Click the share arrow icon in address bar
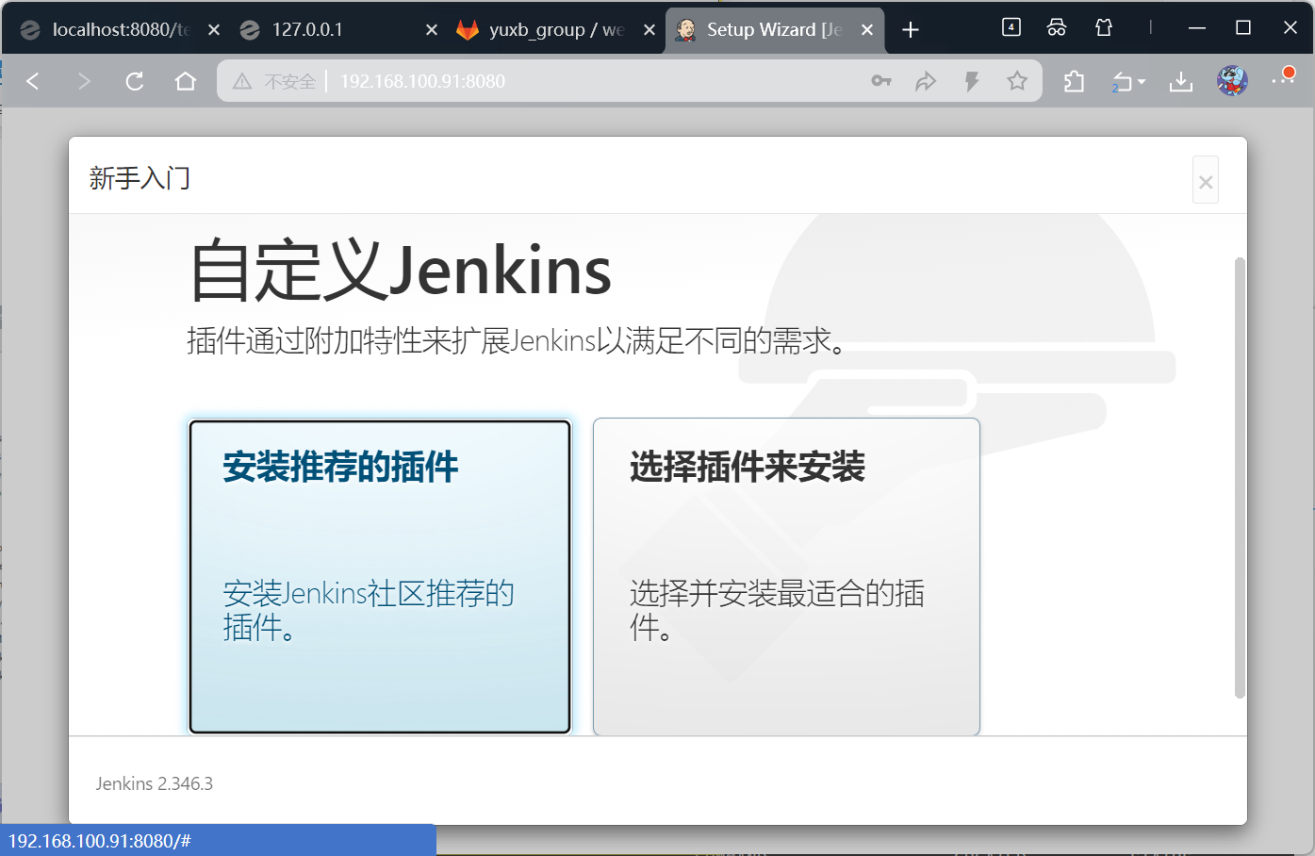Viewport: 1315px width, 856px height. (926, 81)
